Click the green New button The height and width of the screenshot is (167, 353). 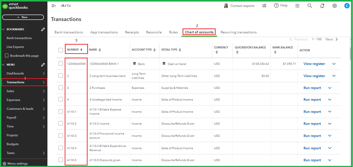(x=23, y=17)
